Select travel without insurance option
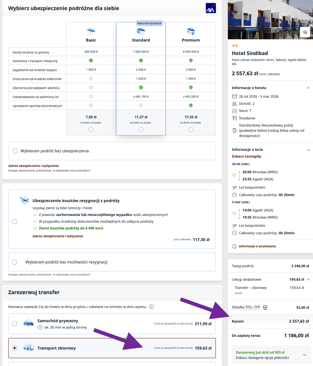The image size is (313, 366). pos(15,151)
